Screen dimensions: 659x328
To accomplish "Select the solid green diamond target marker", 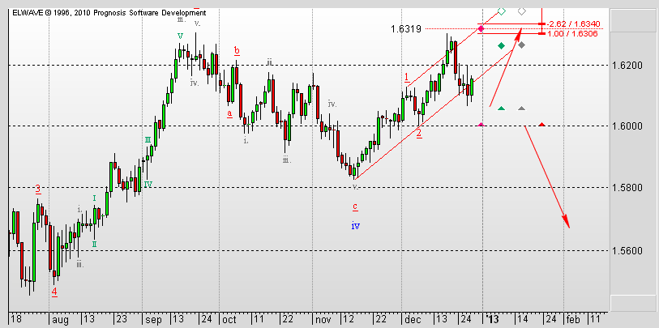I will pyautogui.click(x=501, y=45).
